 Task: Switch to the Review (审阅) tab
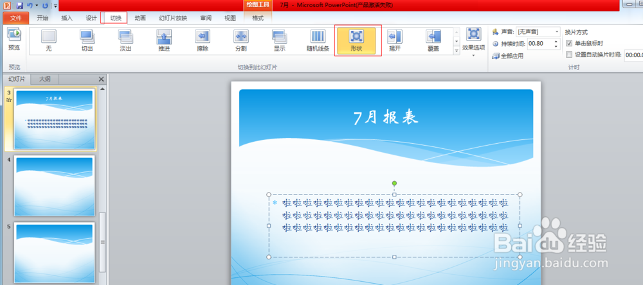pos(206,18)
